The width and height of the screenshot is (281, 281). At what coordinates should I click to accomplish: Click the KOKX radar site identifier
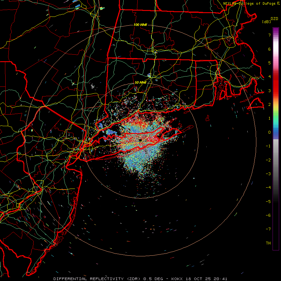pos(177,279)
